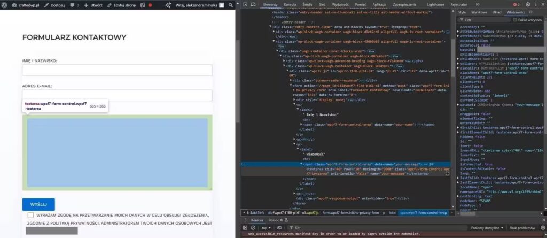
Task: Click the live expression eye icon
Action: 279,228
